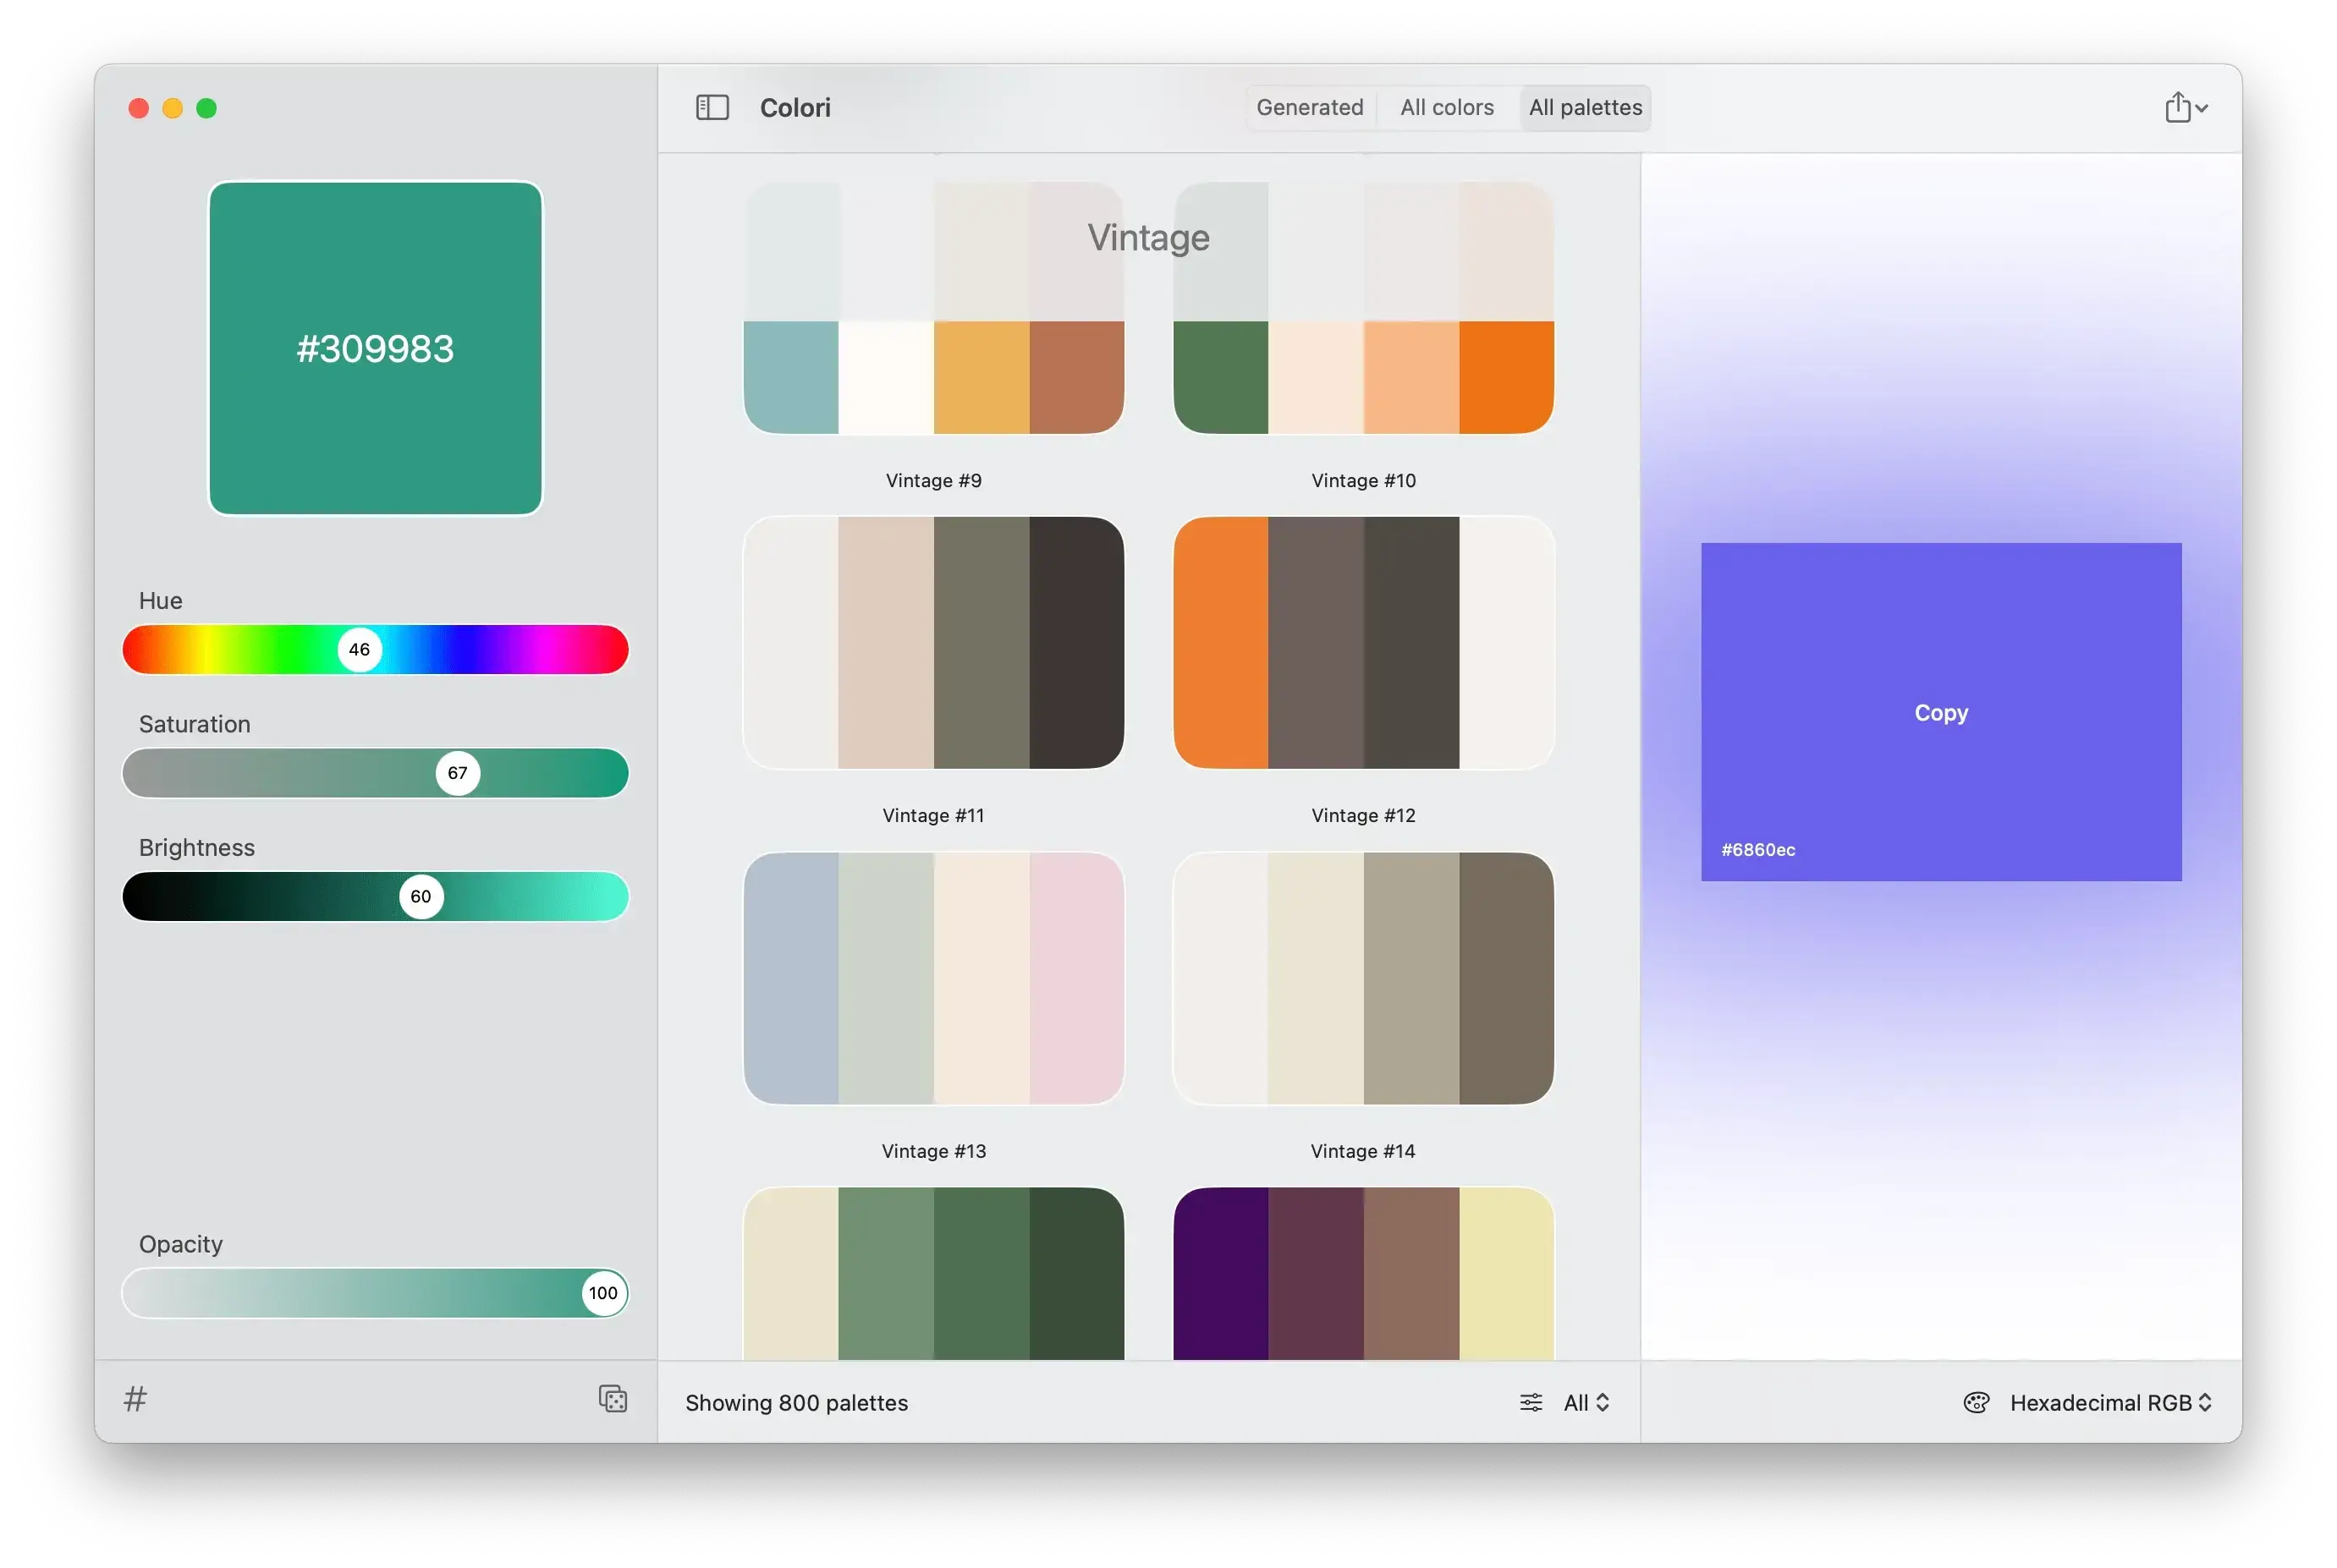Open the Hexadecimal RGB format dropdown
This screenshot has width=2337, height=1568.
tap(2110, 1402)
